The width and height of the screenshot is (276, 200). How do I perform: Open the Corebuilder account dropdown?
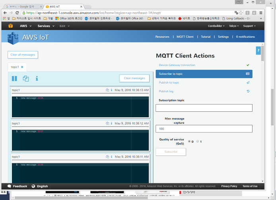point(216,26)
